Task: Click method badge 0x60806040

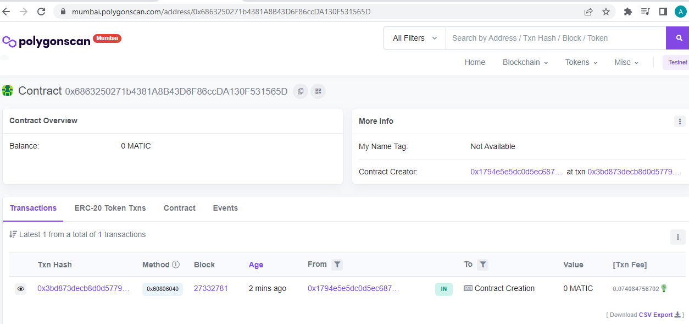Action: coord(163,289)
